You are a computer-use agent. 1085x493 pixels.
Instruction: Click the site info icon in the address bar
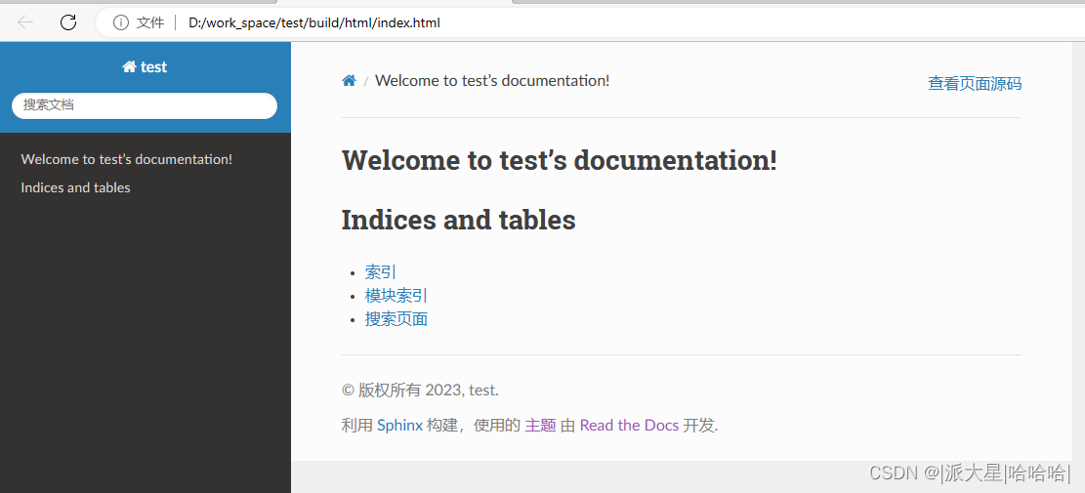point(120,22)
